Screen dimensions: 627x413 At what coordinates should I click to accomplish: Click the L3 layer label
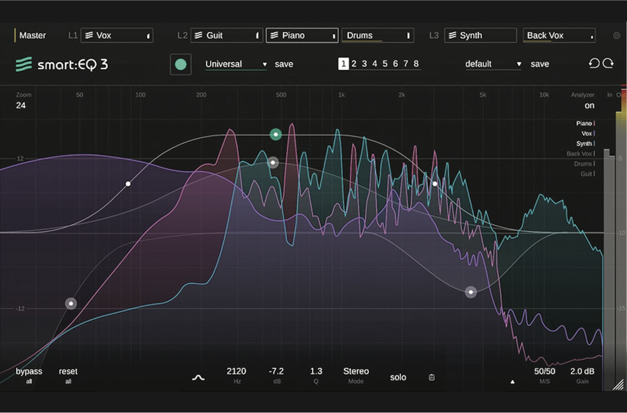coord(434,35)
